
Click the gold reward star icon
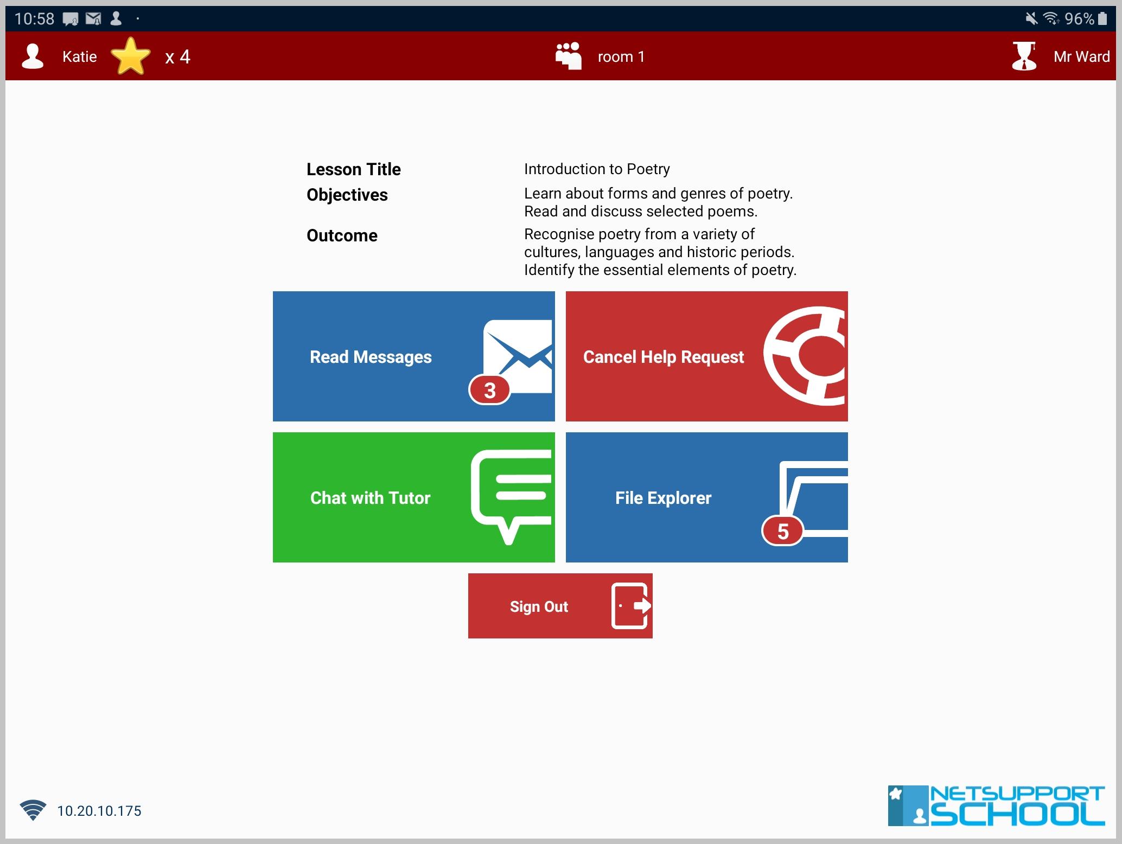point(130,56)
